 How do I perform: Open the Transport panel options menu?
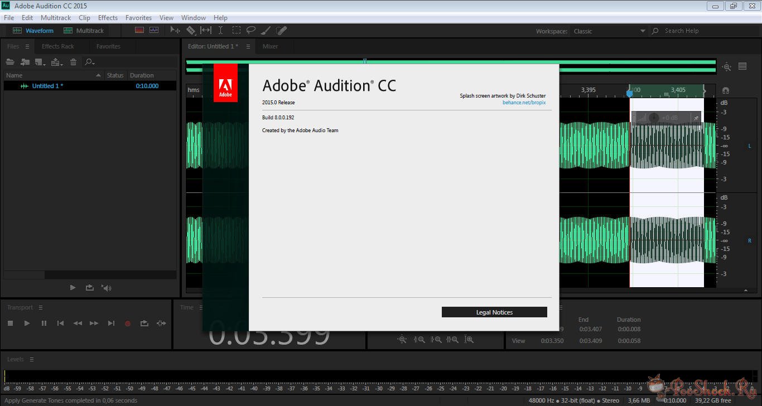point(41,307)
